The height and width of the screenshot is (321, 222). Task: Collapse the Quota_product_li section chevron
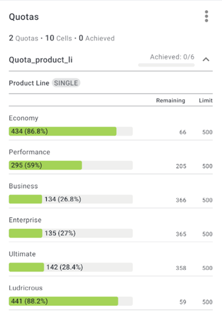point(206,59)
